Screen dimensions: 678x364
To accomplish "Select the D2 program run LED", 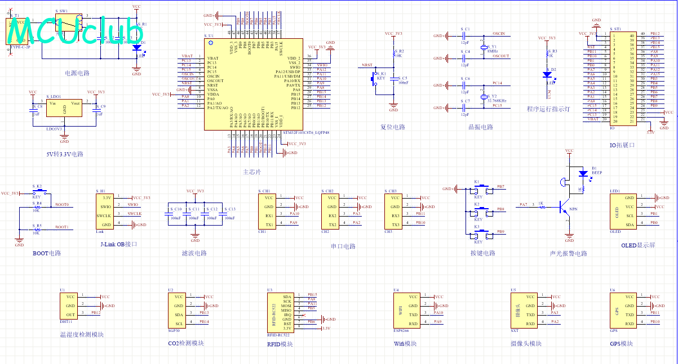I will click(546, 74).
